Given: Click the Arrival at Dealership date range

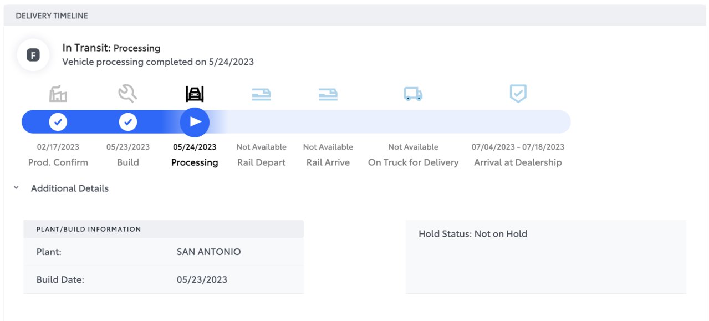Looking at the screenshot, I should coord(518,147).
